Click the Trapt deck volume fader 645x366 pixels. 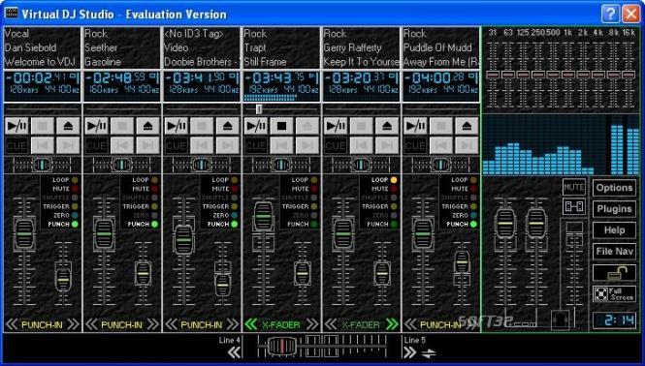point(263,217)
